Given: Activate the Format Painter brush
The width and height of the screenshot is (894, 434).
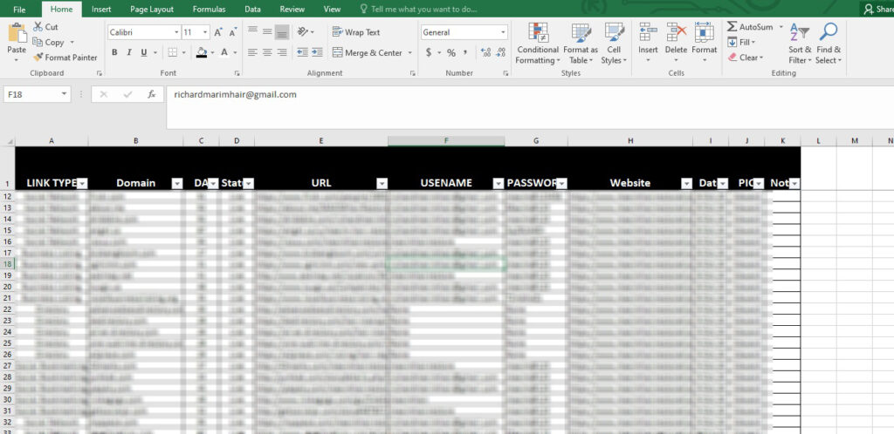Looking at the screenshot, I should 38,58.
